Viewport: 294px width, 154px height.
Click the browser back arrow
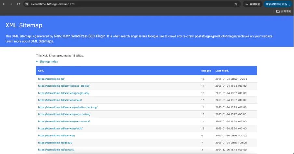click(4, 4)
